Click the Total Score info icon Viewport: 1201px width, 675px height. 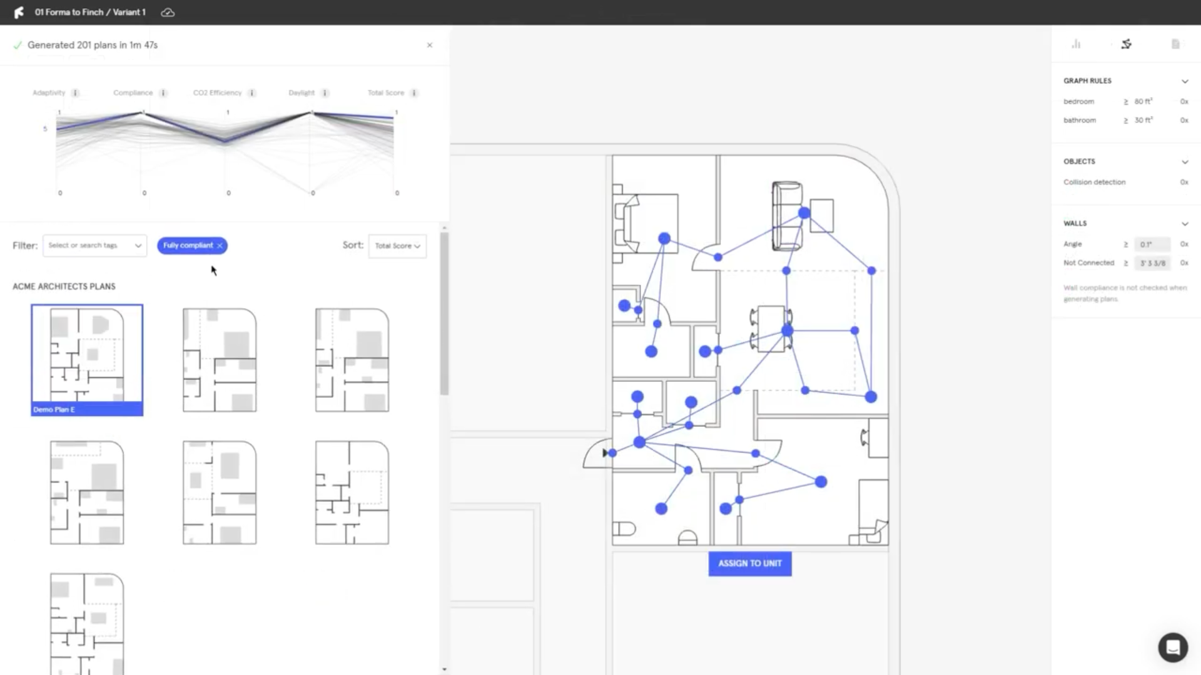tap(414, 92)
